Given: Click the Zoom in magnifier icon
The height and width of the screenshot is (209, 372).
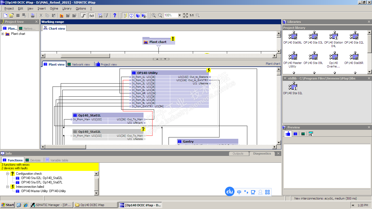Looking at the screenshot, I should point(154,16).
